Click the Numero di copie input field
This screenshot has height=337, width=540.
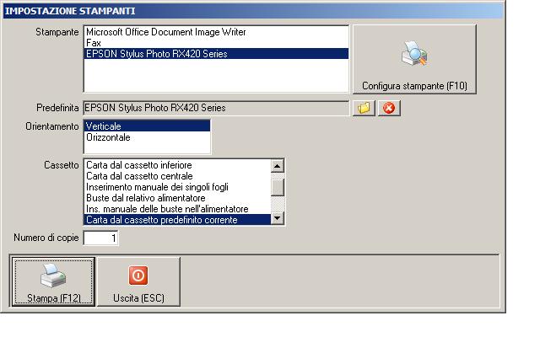[x=100, y=238]
